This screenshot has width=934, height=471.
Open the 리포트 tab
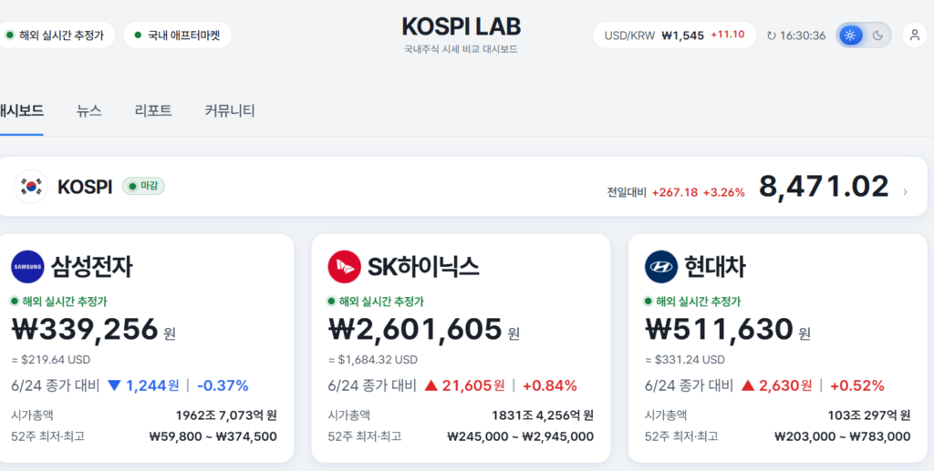pos(153,110)
